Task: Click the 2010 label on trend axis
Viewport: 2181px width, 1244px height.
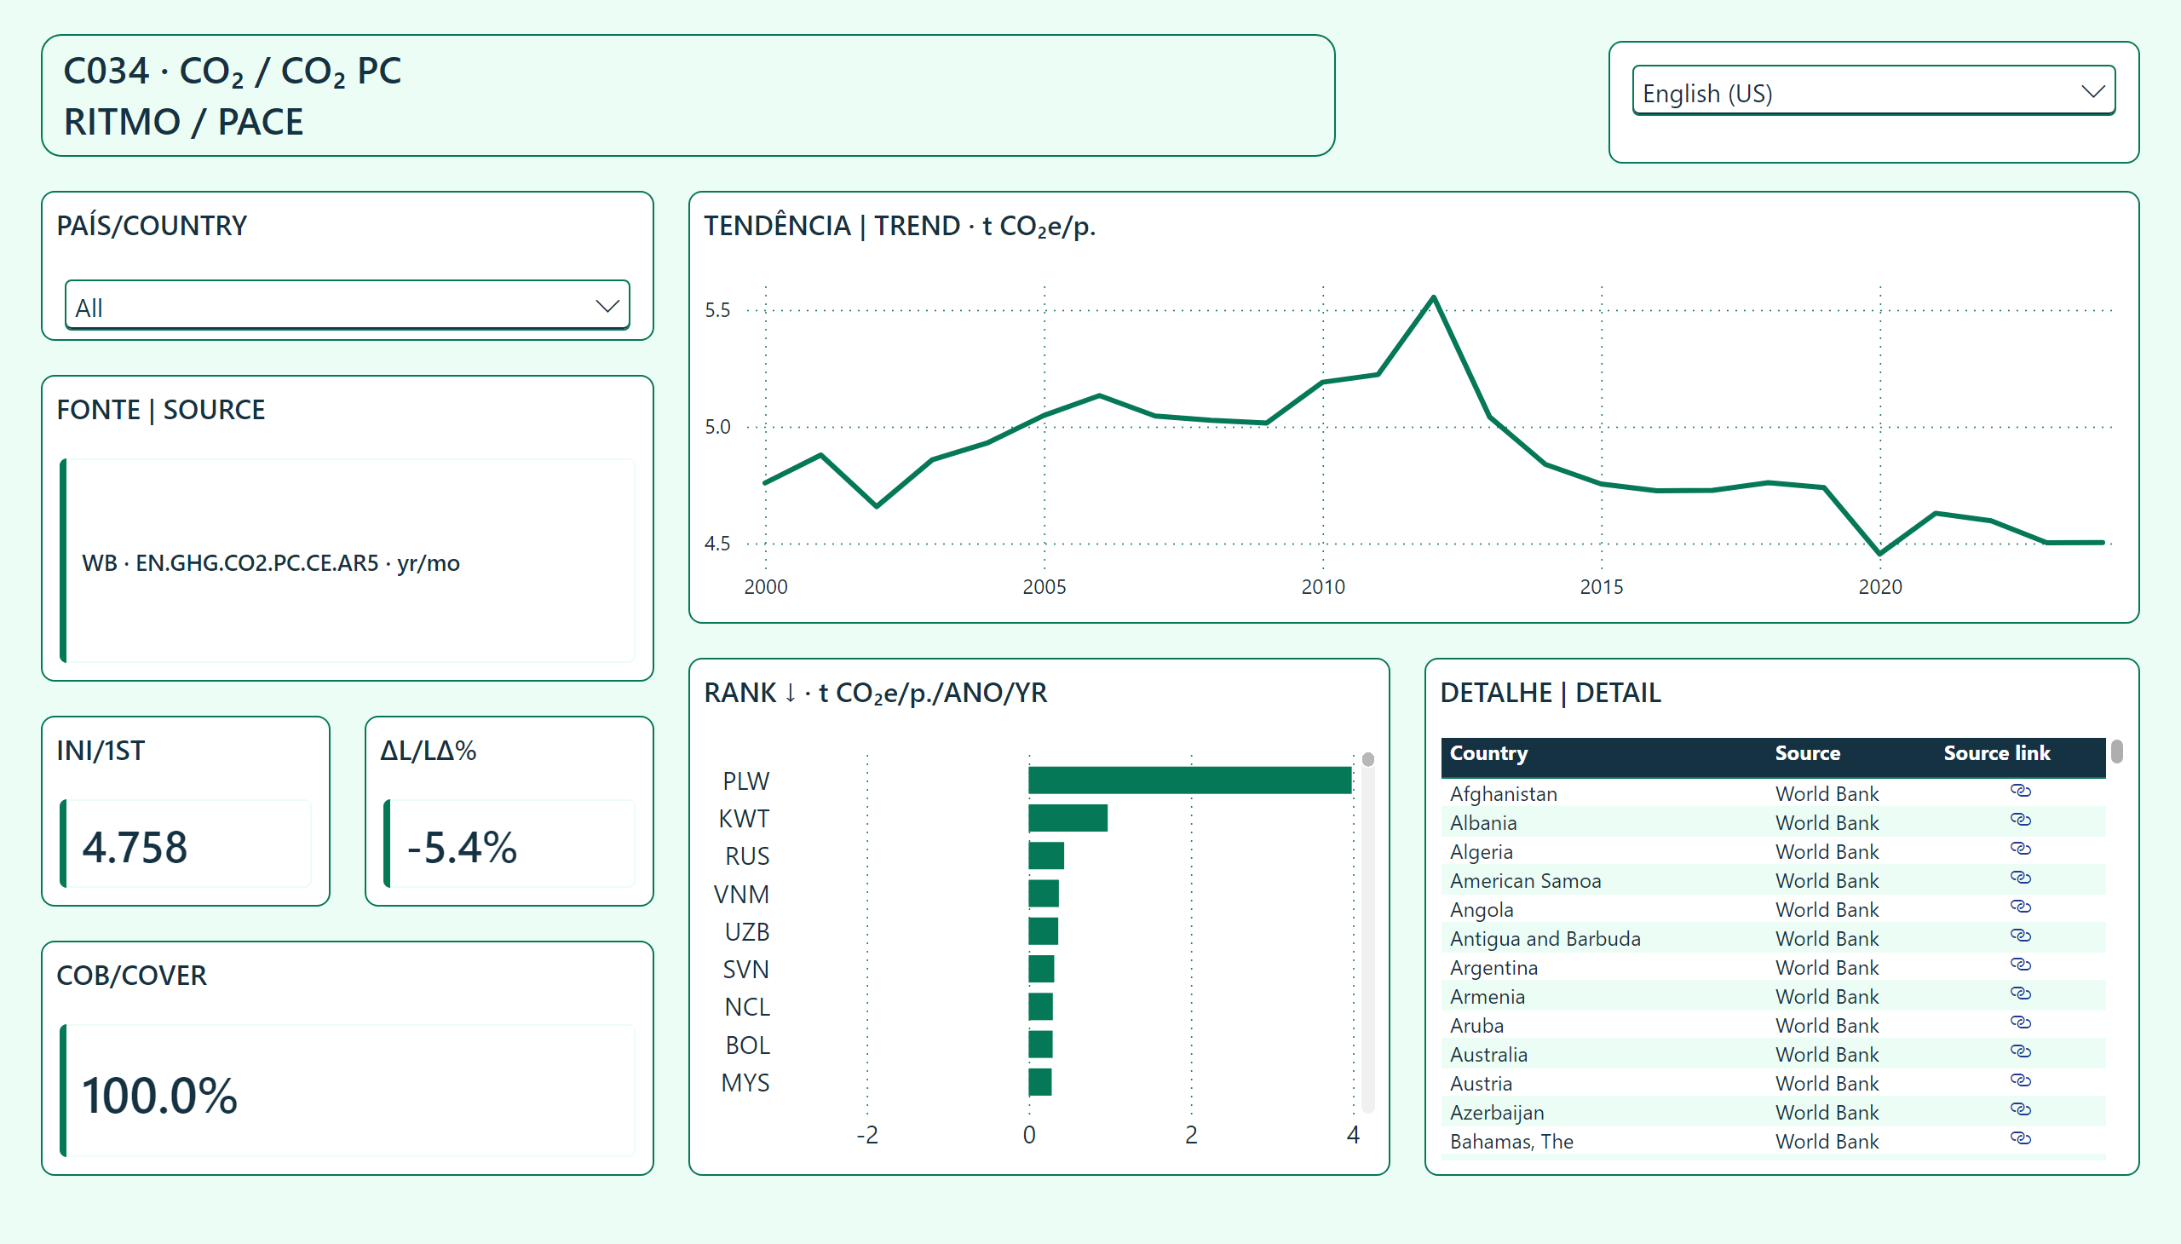Action: (x=1322, y=588)
